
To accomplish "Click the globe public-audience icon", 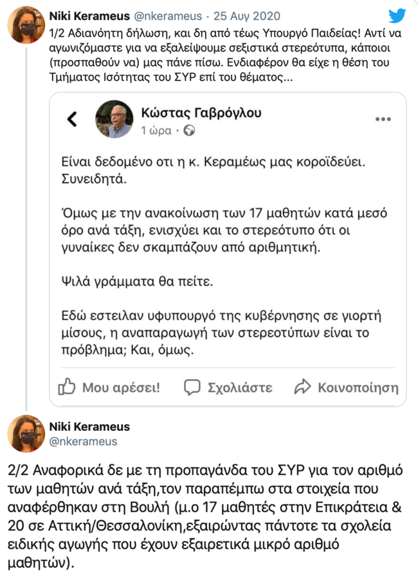I will [x=188, y=131].
